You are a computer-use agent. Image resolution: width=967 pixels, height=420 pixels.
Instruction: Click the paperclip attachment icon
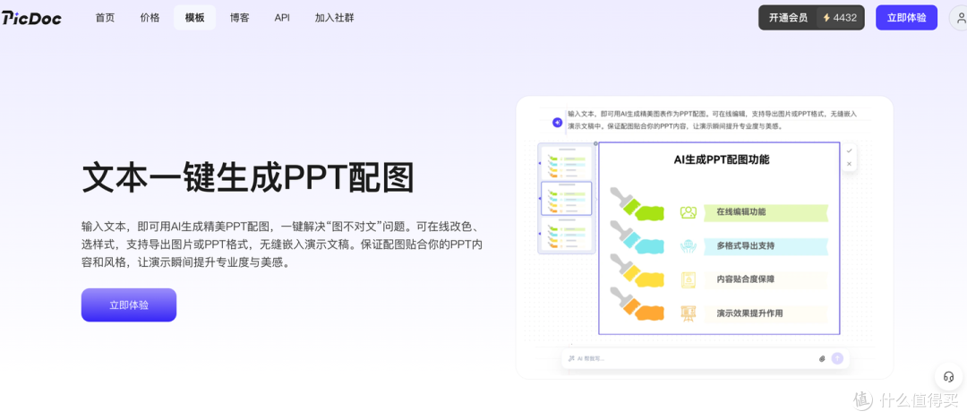[822, 358]
